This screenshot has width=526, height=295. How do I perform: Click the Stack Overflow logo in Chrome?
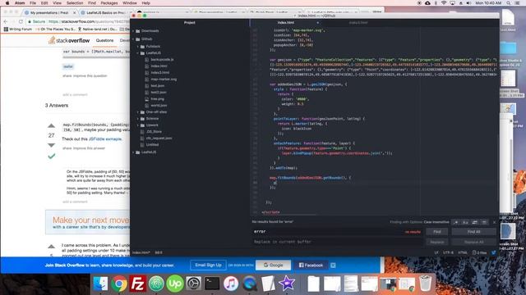pyautogui.click(x=69, y=40)
